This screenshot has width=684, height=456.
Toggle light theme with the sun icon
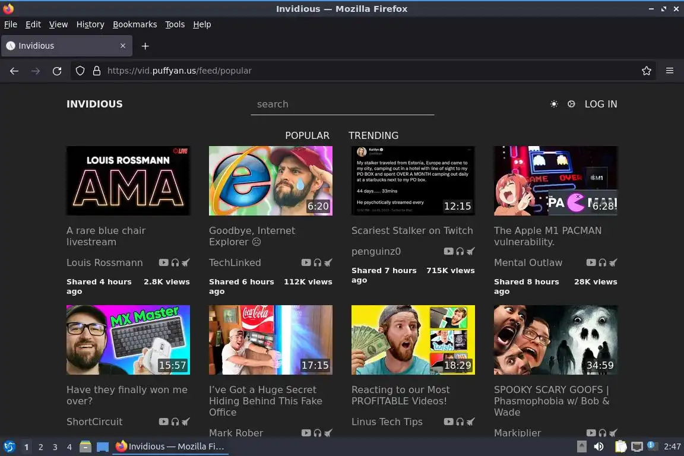pos(554,104)
